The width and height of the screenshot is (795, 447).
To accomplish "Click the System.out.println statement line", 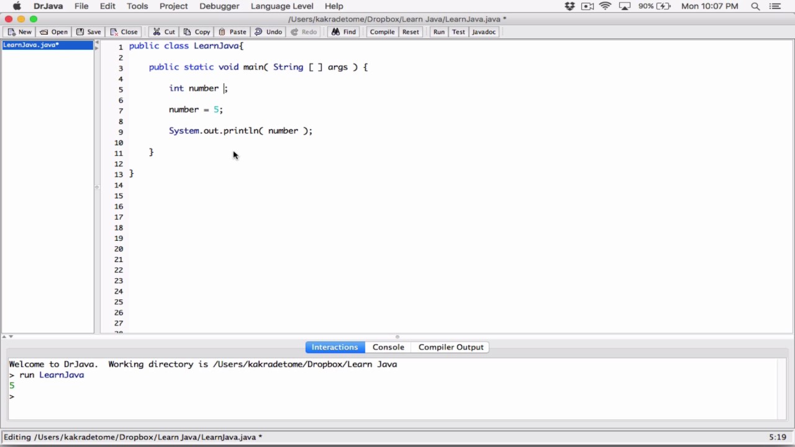I will [241, 130].
